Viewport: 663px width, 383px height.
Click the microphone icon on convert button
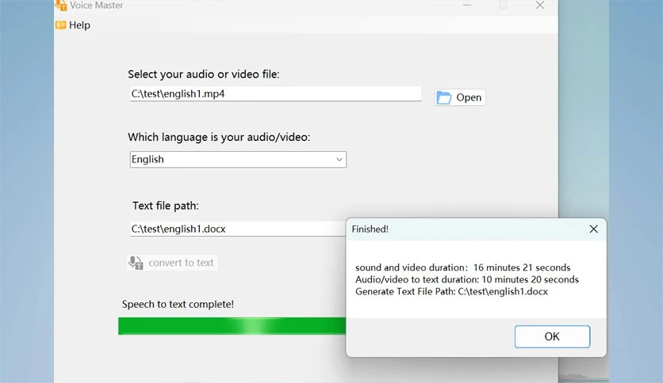point(136,263)
